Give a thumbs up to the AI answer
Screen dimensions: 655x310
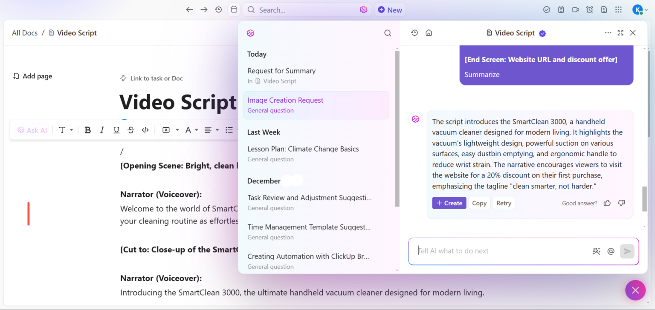click(607, 203)
